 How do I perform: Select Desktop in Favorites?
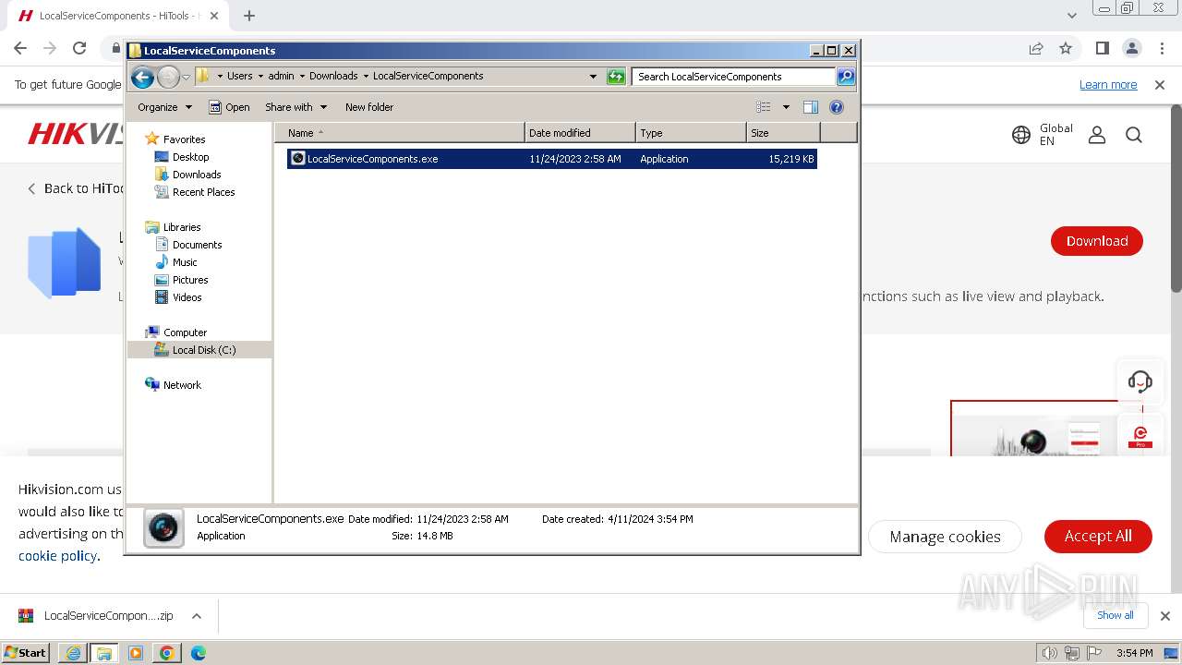tap(190, 157)
